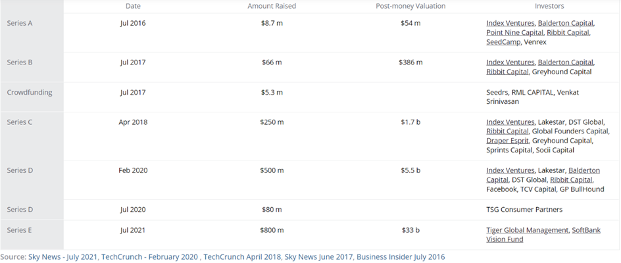Open TechCrunch - February 2020 source link
The height and width of the screenshot is (263, 621).
(150, 257)
